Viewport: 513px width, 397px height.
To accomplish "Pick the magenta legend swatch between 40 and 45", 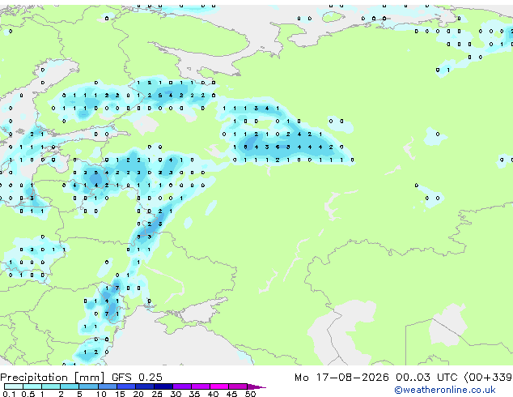I will 219,386.
